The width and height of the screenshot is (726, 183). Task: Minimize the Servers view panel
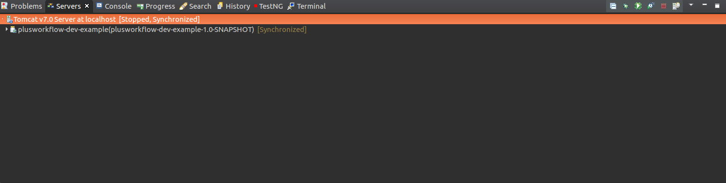pyautogui.click(x=704, y=5)
